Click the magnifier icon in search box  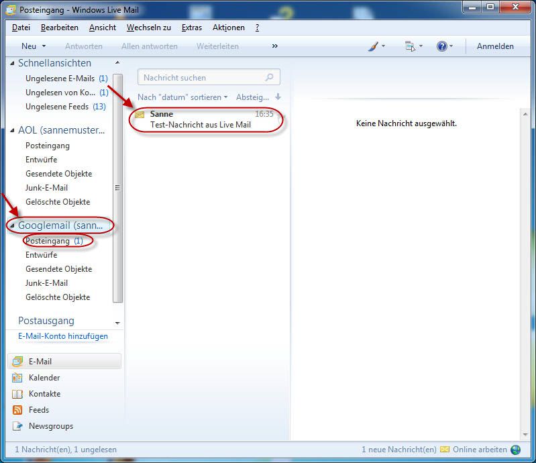point(270,78)
